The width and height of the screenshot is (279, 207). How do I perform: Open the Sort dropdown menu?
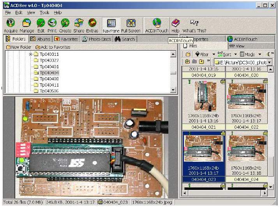click(226, 54)
